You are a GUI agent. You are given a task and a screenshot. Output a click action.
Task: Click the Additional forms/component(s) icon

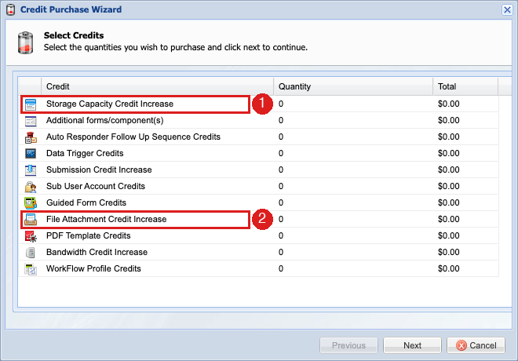point(31,121)
